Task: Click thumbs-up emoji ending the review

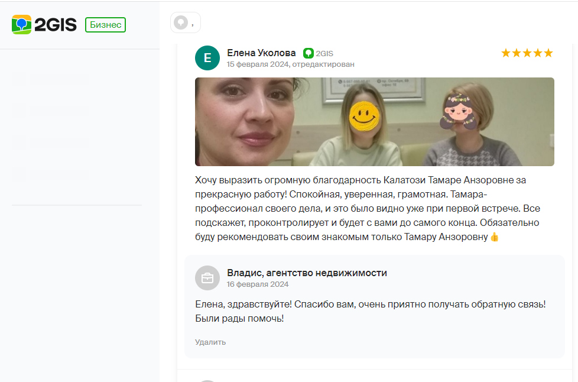Action: 494,237
